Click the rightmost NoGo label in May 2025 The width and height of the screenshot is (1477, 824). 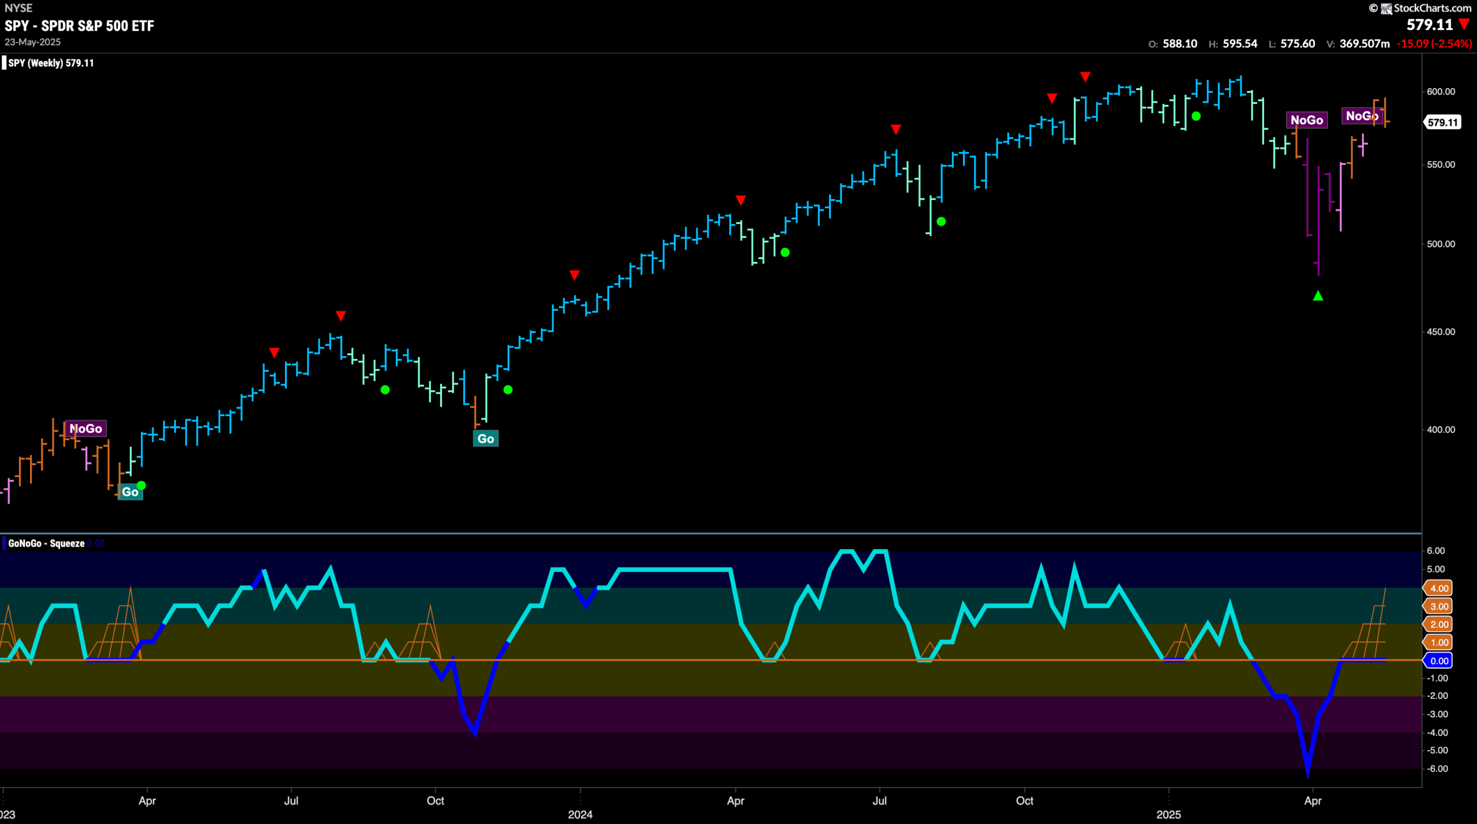click(1362, 116)
